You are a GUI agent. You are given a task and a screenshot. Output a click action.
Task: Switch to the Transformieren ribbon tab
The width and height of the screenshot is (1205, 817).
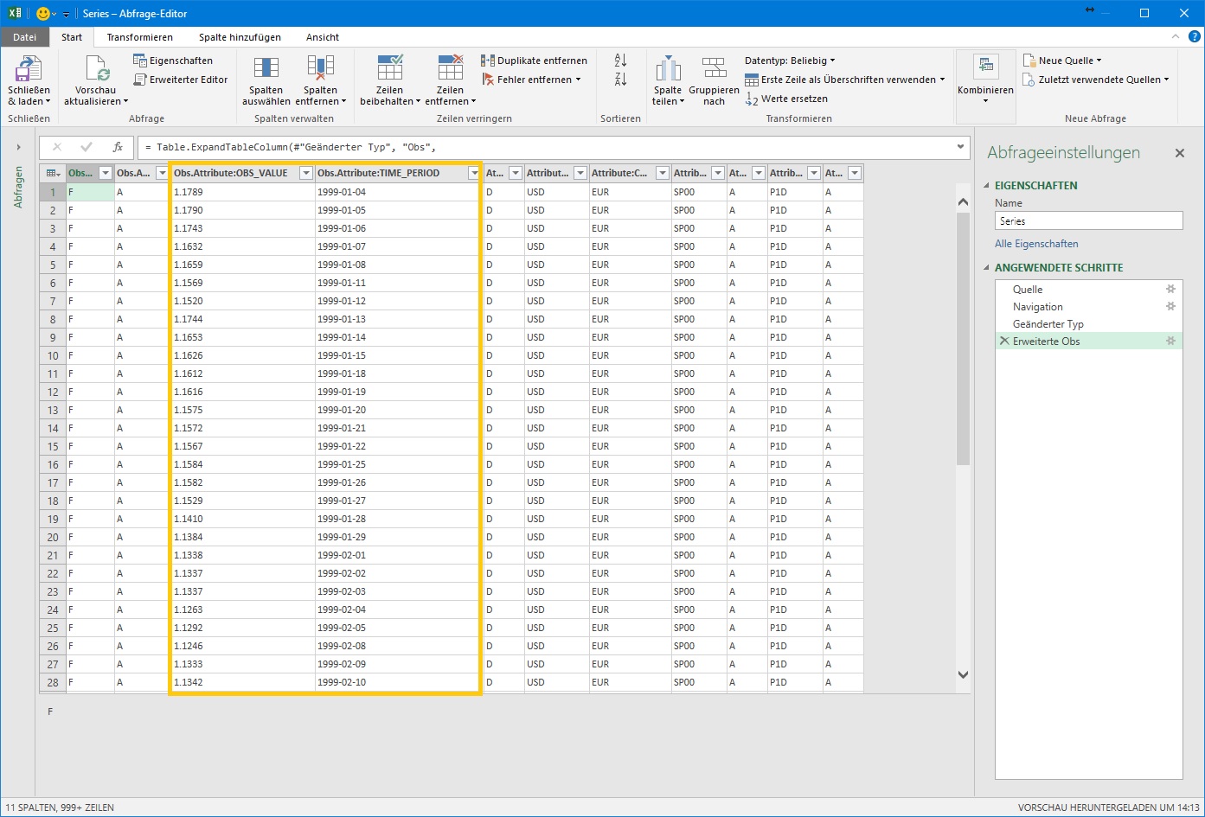pos(139,37)
